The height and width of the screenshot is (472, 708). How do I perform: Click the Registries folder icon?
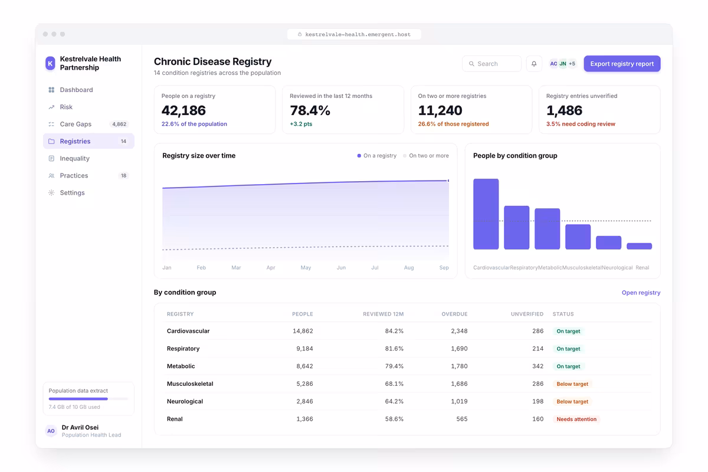pos(51,141)
